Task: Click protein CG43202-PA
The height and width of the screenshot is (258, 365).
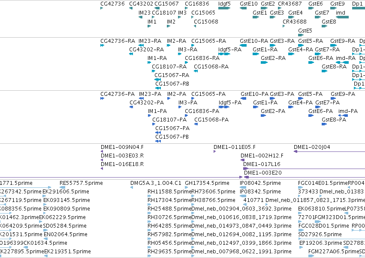Action: (x=147, y=103)
